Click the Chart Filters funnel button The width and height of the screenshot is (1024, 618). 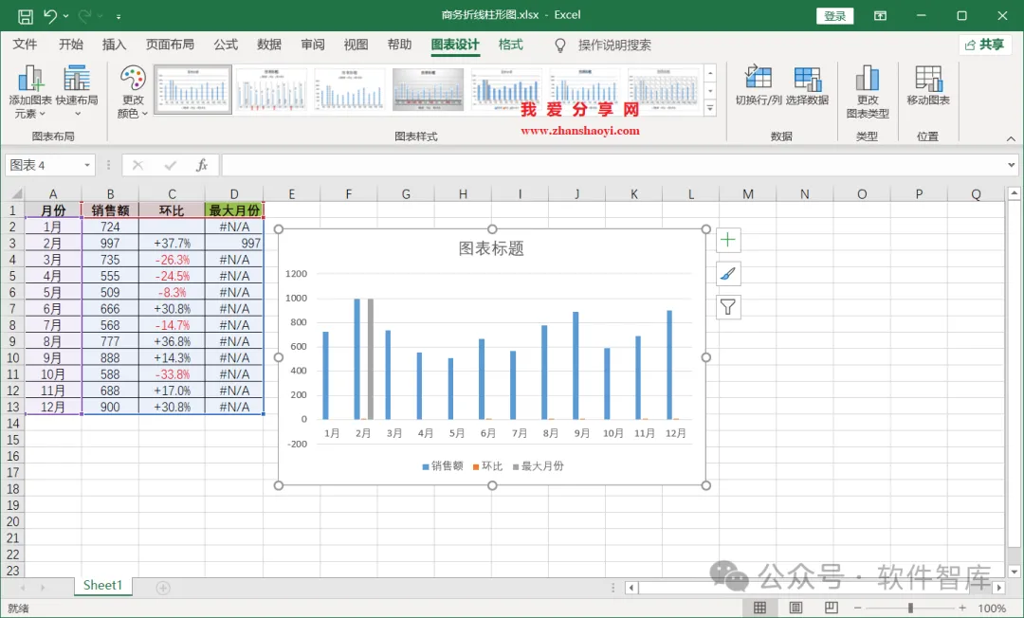728,307
